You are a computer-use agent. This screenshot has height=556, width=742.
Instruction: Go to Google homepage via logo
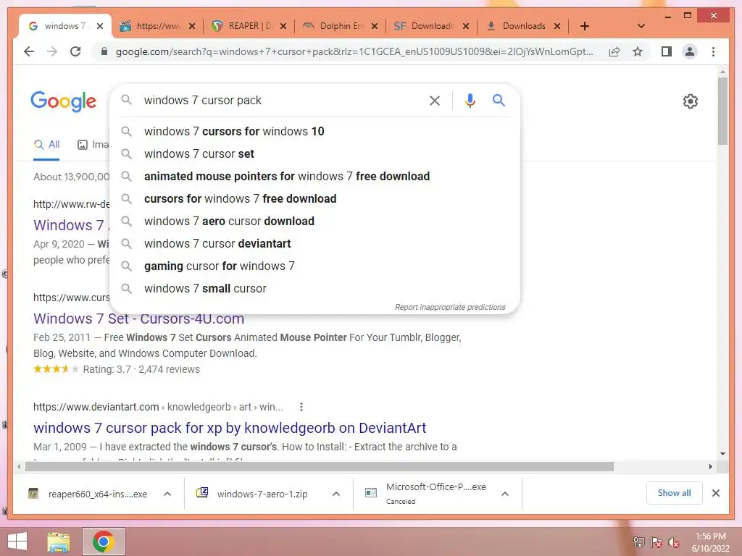coord(64,101)
